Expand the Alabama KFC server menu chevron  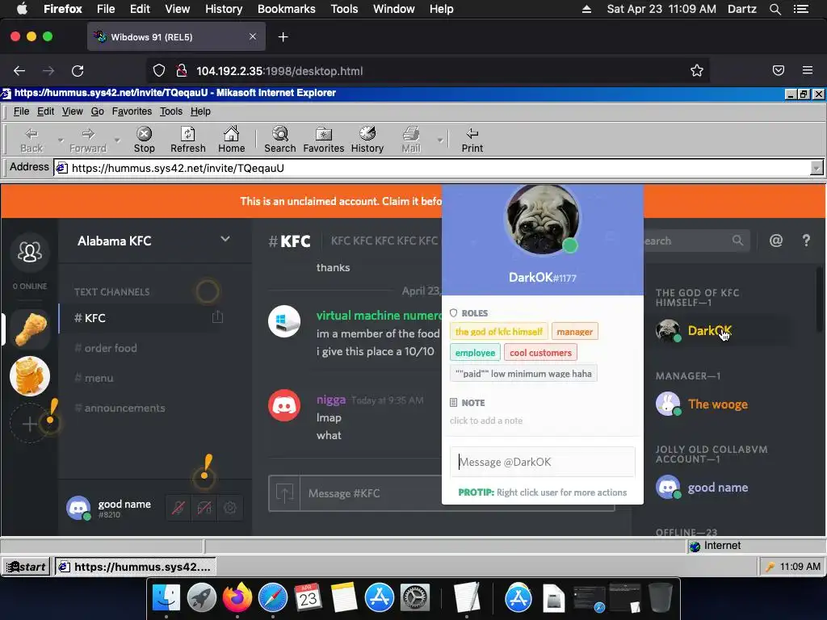tap(225, 239)
